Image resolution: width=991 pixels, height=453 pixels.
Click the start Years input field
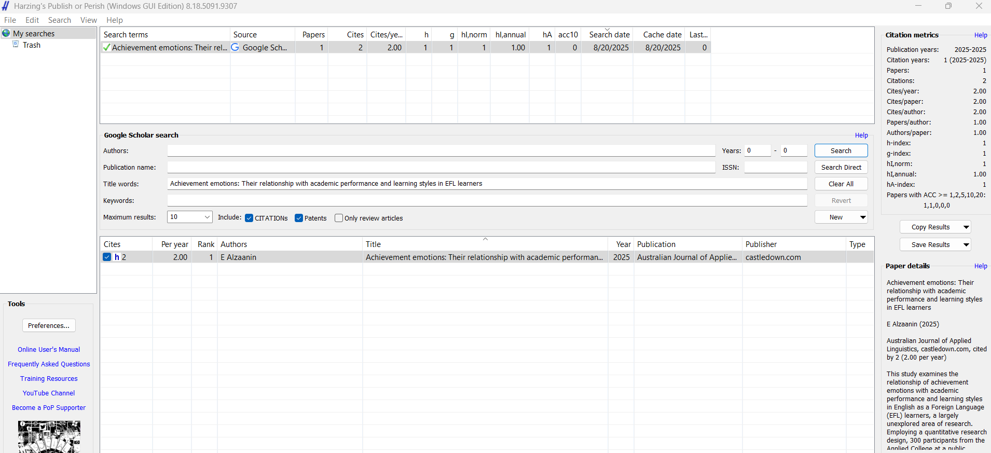[x=758, y=150]
